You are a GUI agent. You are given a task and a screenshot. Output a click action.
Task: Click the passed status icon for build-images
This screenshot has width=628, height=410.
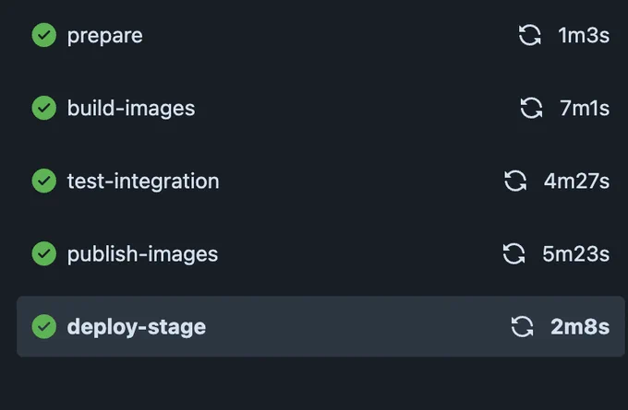[44, 108]
